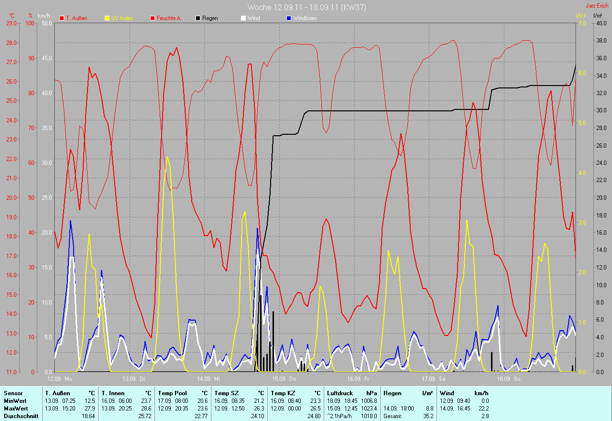The height and width of the screenshot is (421, 612).
Task: Click the 'MaxWert' row header
Action: (16, 409)
